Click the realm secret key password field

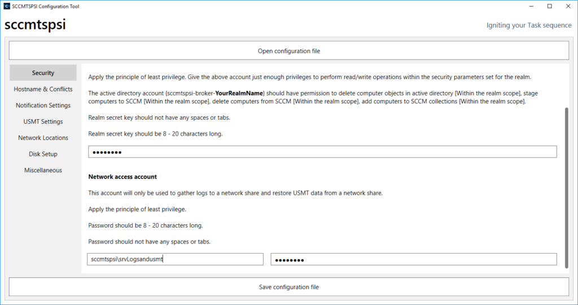(x=322, y=152)
